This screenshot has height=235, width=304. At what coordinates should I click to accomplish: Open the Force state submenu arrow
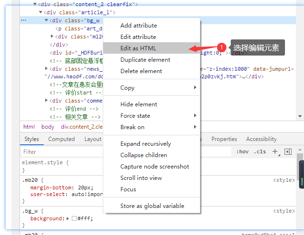[195, 116]
